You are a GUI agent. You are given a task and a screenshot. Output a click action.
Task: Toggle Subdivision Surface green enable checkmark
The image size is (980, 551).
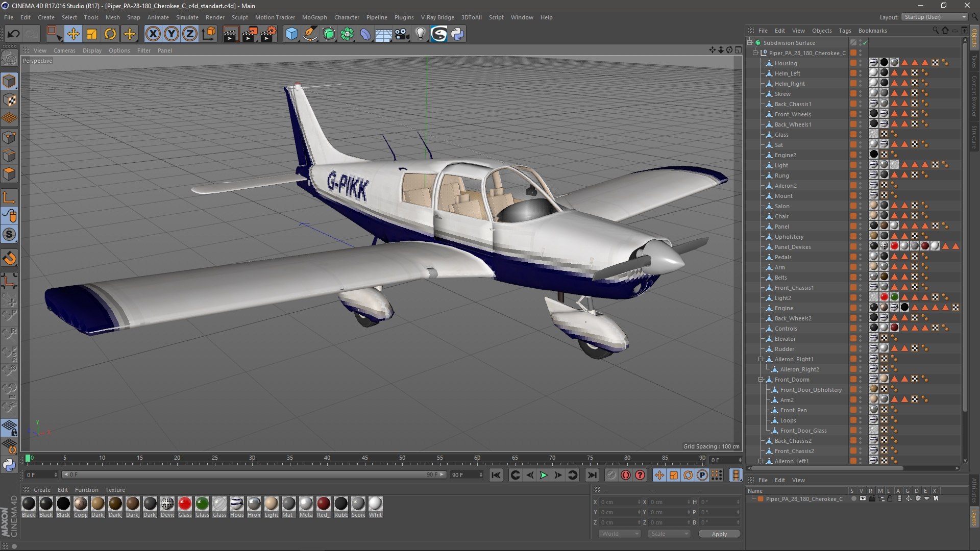tap(865, 43)
